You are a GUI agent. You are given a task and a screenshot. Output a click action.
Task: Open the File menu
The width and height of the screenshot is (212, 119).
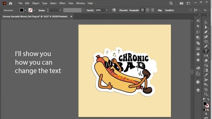click(20, 3)
